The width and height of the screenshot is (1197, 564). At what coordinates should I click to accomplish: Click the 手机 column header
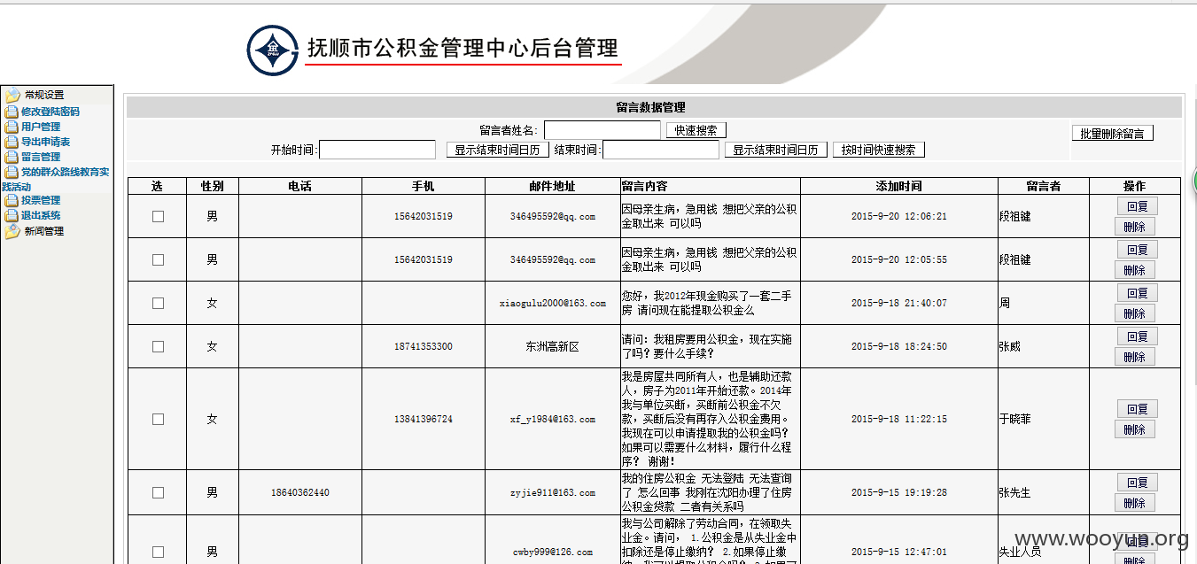click(424, 186)
